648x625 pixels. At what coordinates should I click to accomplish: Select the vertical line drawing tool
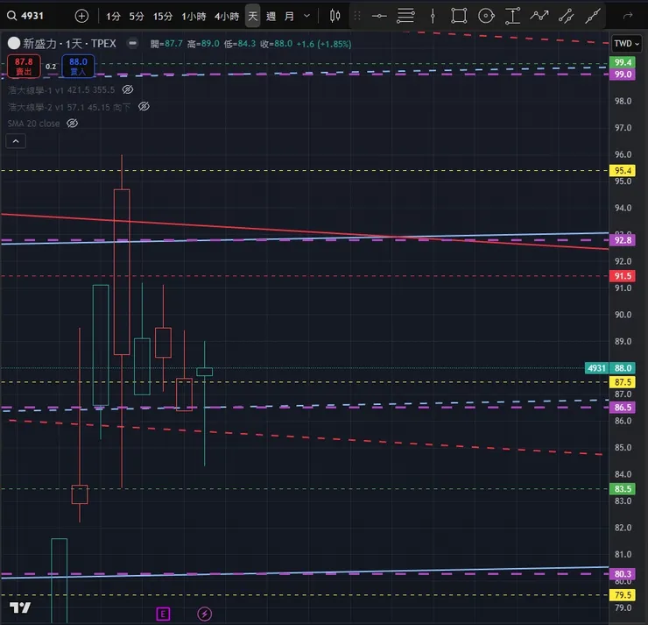click(x=433, y=16)
